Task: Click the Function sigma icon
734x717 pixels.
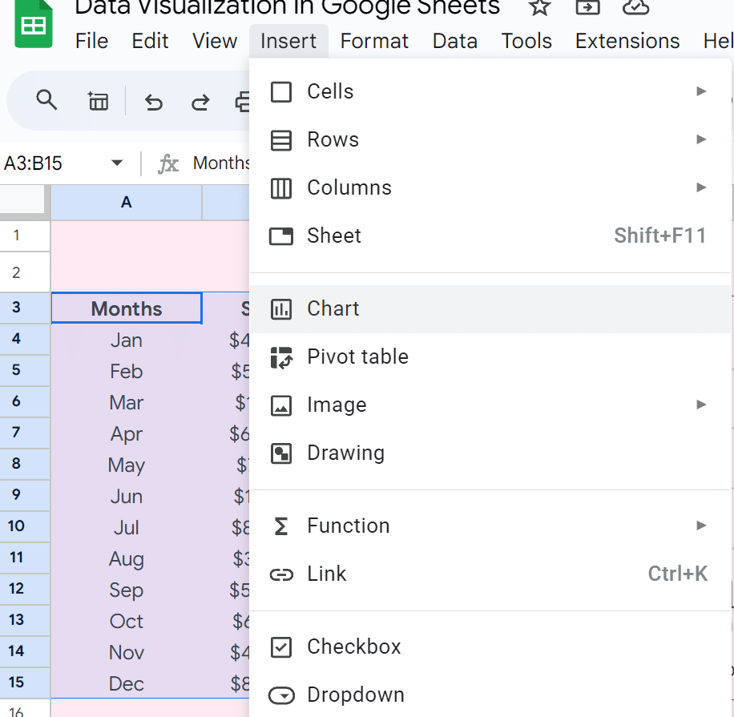Action: click(x=281, y=526)
